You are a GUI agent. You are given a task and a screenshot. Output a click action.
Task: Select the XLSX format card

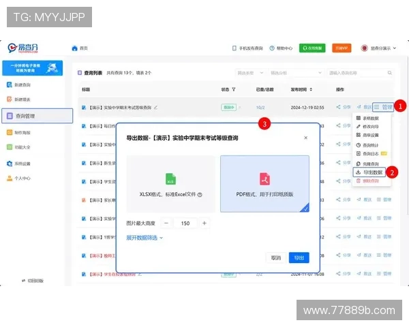tap(171, 184)
